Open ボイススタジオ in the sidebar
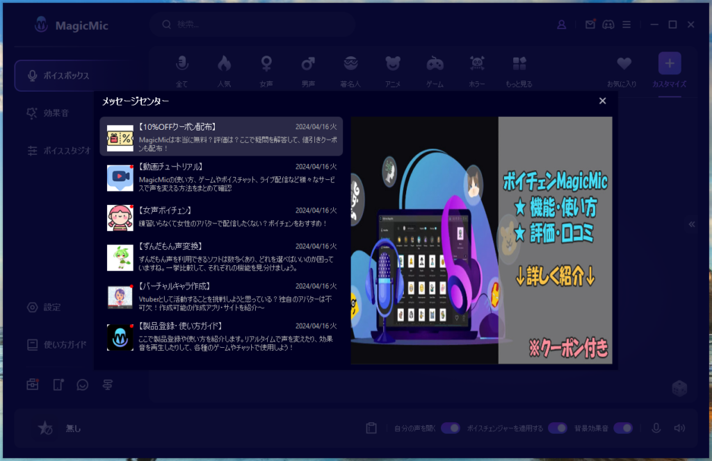 coord(59,151)
